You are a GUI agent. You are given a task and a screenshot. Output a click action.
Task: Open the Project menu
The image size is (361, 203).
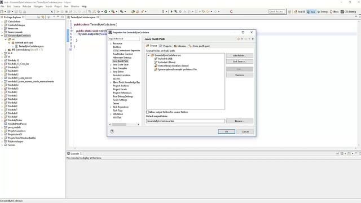click(58, 6)
